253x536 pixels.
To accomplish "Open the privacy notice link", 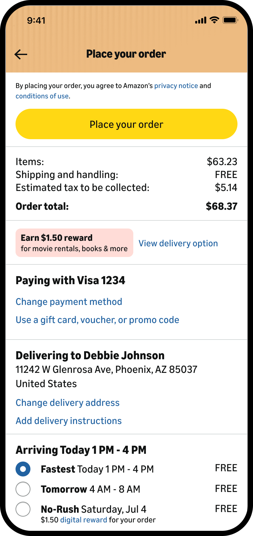I will pos(176,86).
